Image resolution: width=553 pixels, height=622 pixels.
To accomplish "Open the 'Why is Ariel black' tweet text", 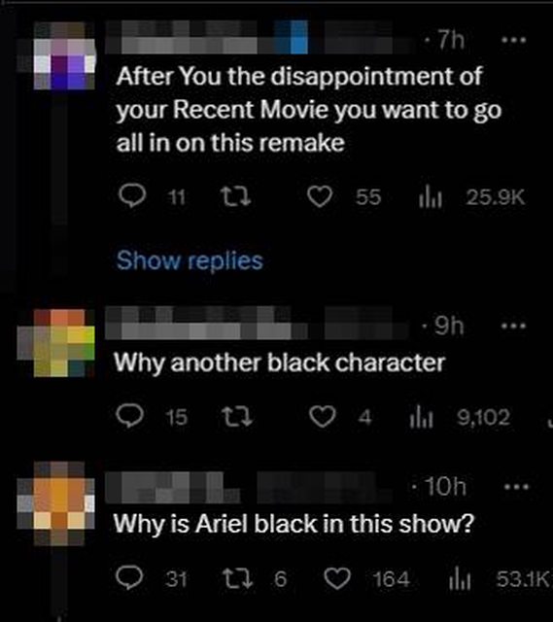I will pos(294,524).
